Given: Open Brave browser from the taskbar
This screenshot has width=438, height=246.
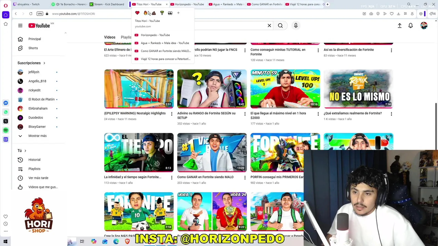Looking at the screenshot, I should [x=127, y=242].
